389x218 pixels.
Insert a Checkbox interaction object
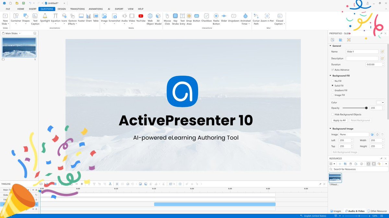(x=206, y=18)
